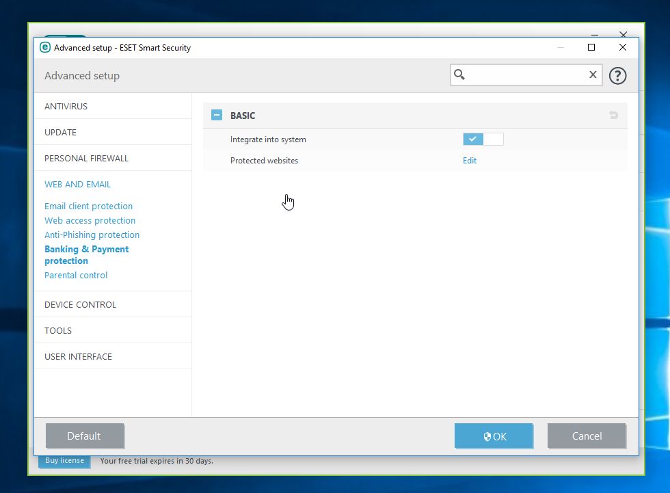The width and height of the screenshot is (670, 493).
Task: Click the BASIC section revert arrow
Action: (614, 115)
